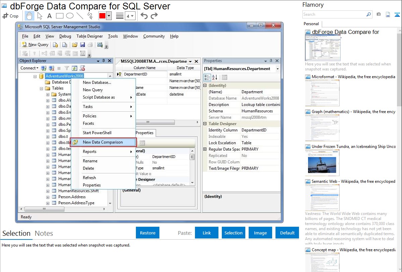Open the Connect dropdown in Object Explorer
The height and width of the screenshot is (272, 402).
[29, 68]
